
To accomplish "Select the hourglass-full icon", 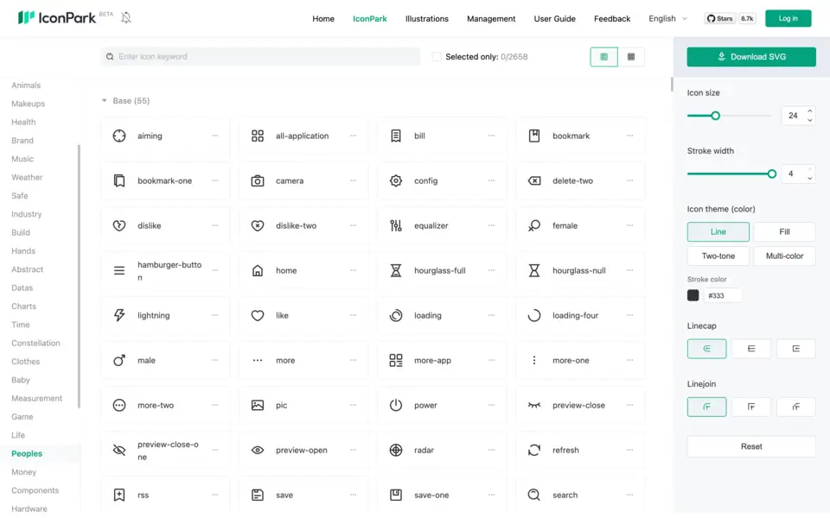I will pyautogui.click(x=396, y=270).
